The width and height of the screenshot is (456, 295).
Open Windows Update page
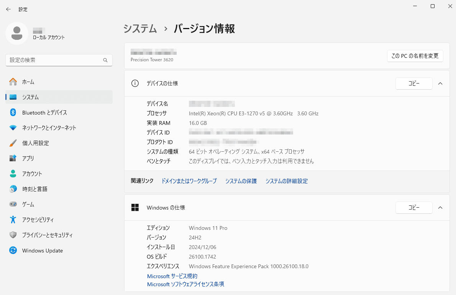point(59,250)
